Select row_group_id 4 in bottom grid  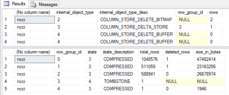(70, 89)
